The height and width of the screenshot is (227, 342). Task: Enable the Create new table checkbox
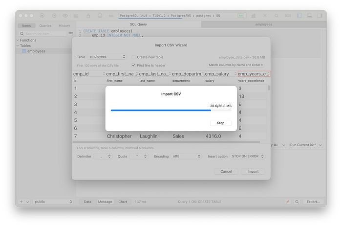click(x=133, y=57)
